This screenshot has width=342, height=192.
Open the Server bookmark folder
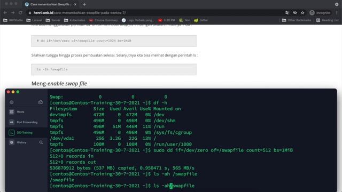point(53,20)
